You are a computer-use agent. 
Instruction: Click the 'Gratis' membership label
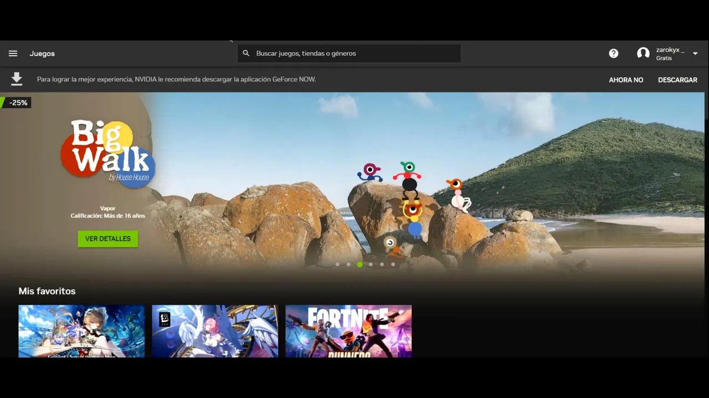(x=664, y=59)
